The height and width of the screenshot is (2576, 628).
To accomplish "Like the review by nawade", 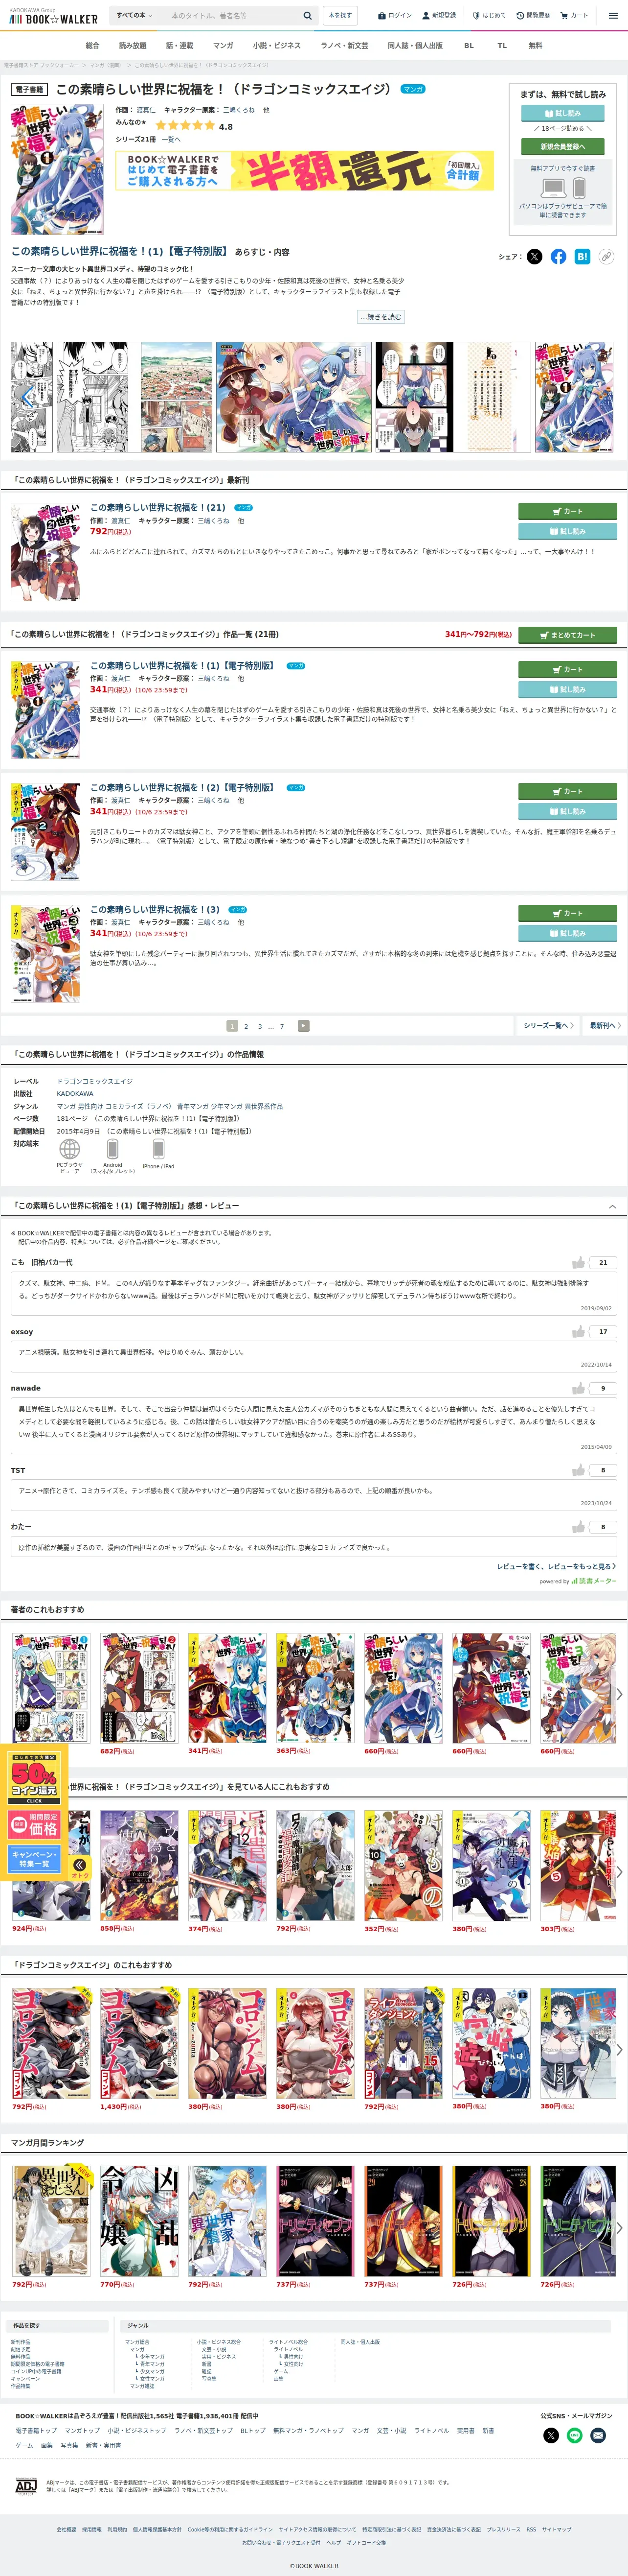I will pos(578,1388).
